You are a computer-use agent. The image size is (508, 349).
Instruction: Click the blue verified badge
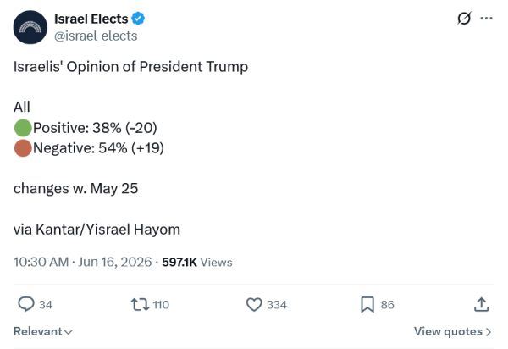coord(138,19)
